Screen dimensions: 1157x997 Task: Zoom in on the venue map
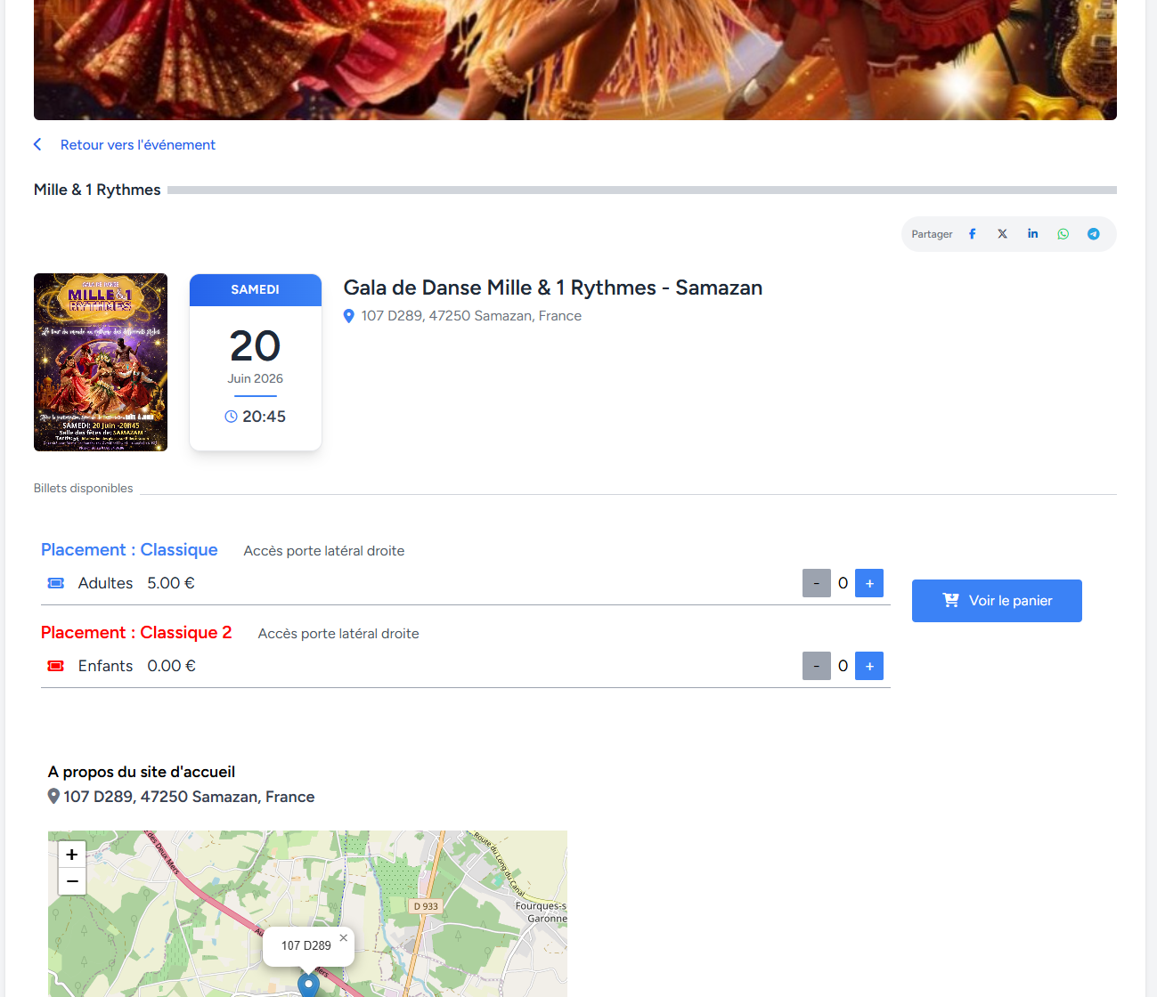(71, 854)
